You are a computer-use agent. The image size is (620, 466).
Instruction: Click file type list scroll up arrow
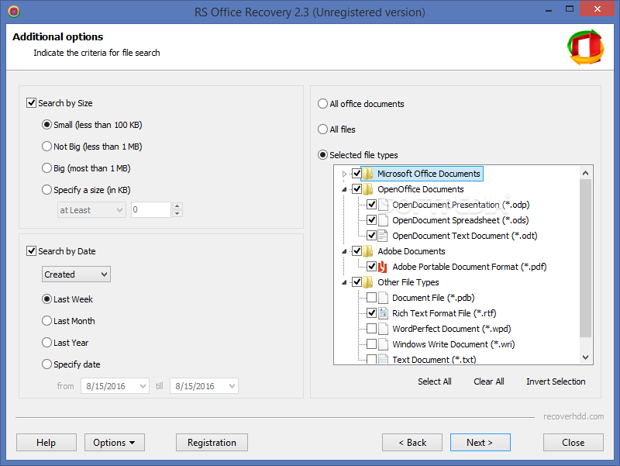pyautogui.click(x=586, y=173)
